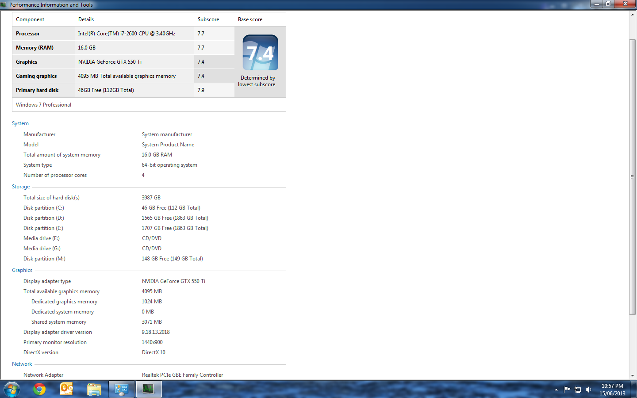The image size is (637, 398).
Task: Click the Media drive (F:) label
Action: pyautogui.click(x=42, y=238)
